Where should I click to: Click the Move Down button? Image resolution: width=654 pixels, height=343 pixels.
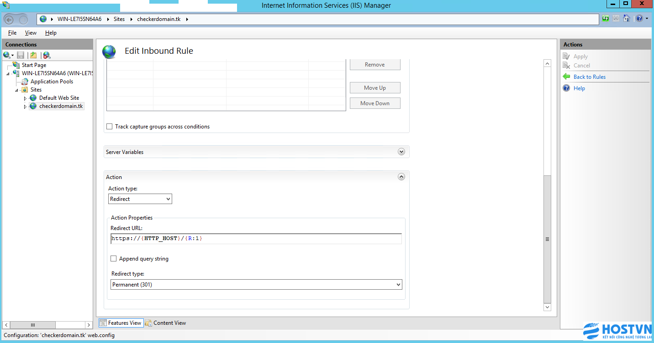click(375, 103)
